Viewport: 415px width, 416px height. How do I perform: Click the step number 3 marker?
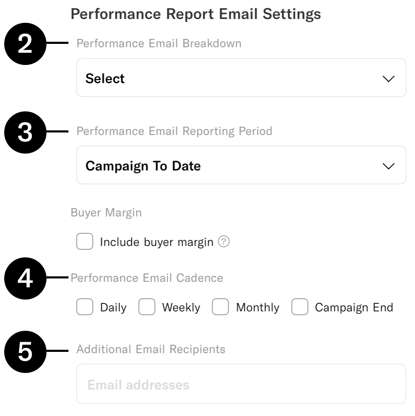[25, 132]
